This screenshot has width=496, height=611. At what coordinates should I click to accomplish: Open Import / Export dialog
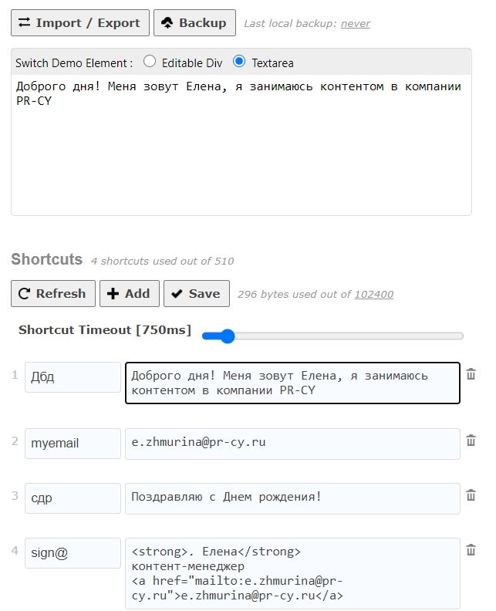point(80,23)
